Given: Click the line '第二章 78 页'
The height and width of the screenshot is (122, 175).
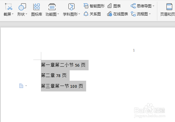Looking at the screenshot, I should (x=54, y=76).
